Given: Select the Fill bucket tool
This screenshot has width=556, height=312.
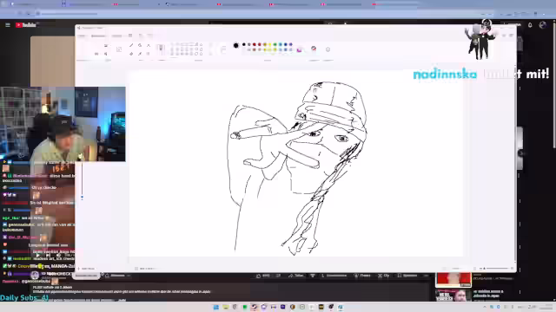Looking at the screenshot, I should pos(140,45).
